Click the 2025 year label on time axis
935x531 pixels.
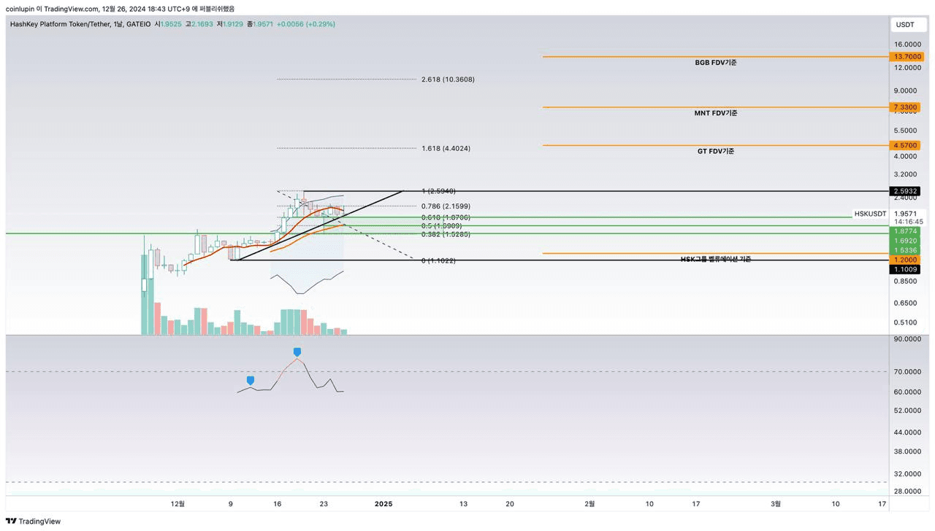pos(383,503)
